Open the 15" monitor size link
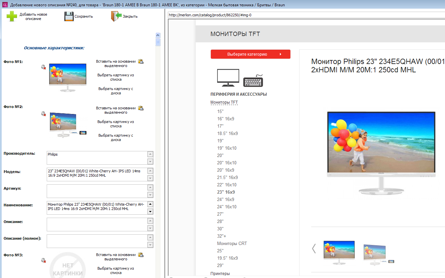Image resolution: width=445 pixels, height=278 pixels. click(220, 111)
